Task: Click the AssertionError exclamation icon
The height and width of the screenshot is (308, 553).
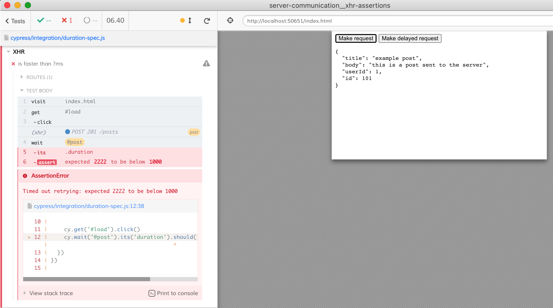Action: (25, 176)
